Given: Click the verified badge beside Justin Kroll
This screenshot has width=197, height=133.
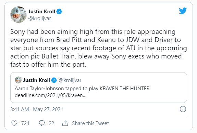Looking at the screenshot, I should point(59,12).
